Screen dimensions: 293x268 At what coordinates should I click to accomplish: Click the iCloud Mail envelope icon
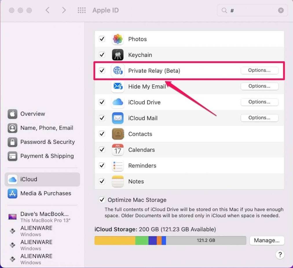point(118,118)
